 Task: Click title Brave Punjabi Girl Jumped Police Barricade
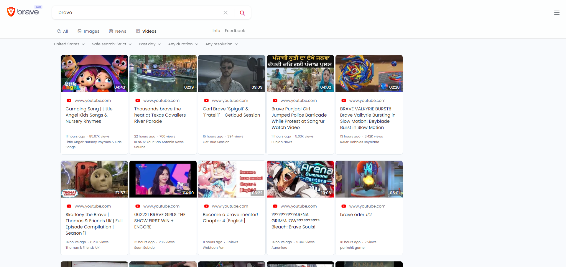(x=300, y=118)
